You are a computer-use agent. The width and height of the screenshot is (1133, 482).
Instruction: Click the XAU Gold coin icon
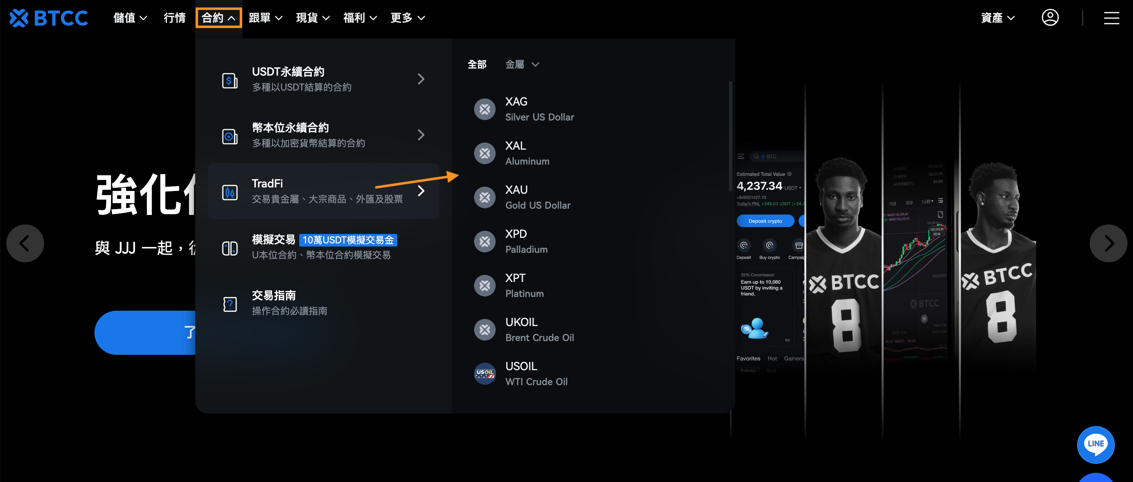[485, 197]
